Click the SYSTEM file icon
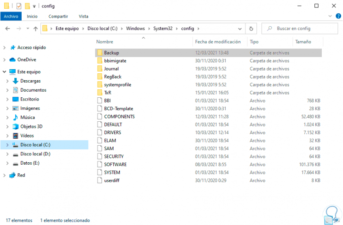The width and height of the screenshot is (343, 225). (x=99, y=172)
